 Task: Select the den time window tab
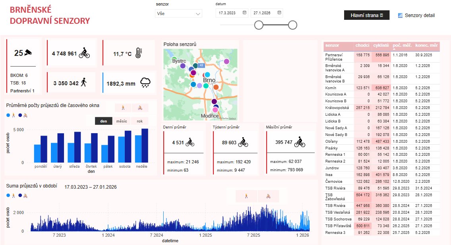(104, 121)
